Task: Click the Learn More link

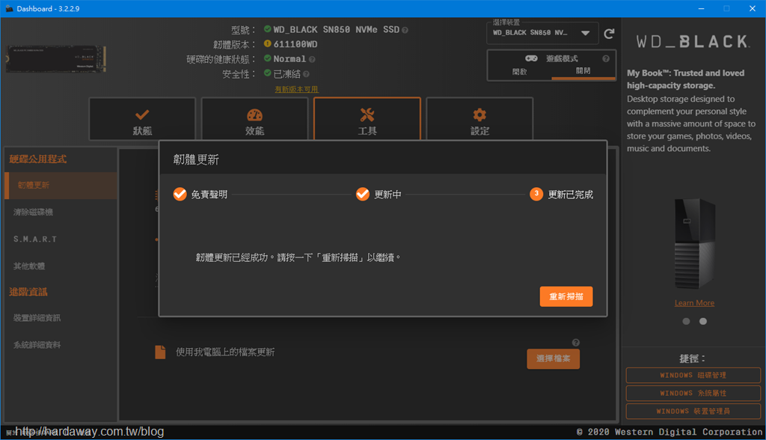Action: click(x=694, y=302)
